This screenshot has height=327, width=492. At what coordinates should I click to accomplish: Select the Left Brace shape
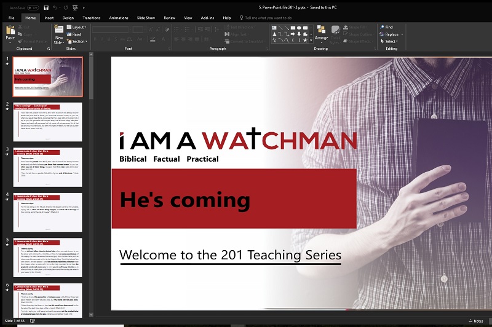[x=293, y=40]
